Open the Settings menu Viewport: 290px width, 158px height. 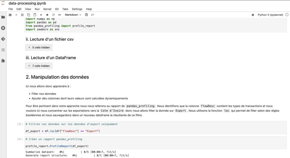(77, 9)
